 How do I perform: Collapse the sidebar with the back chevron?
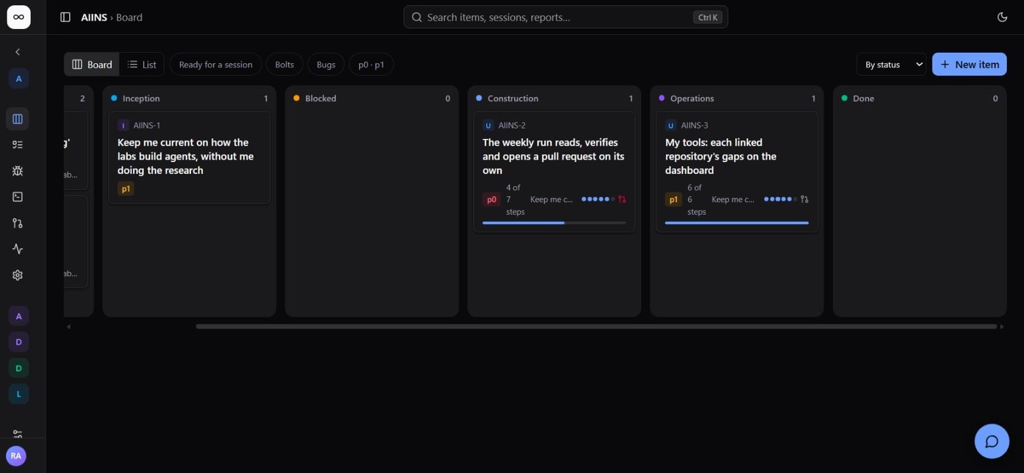click(x=18, y=52)
